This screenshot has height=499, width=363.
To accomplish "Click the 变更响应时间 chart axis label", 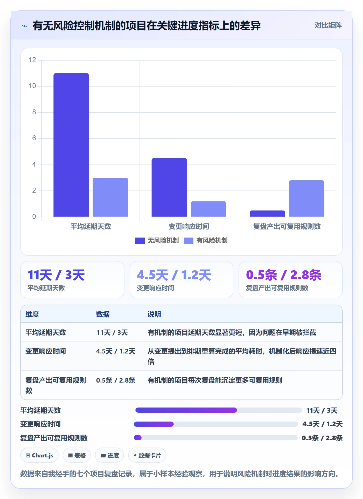I will click(189, 227).
